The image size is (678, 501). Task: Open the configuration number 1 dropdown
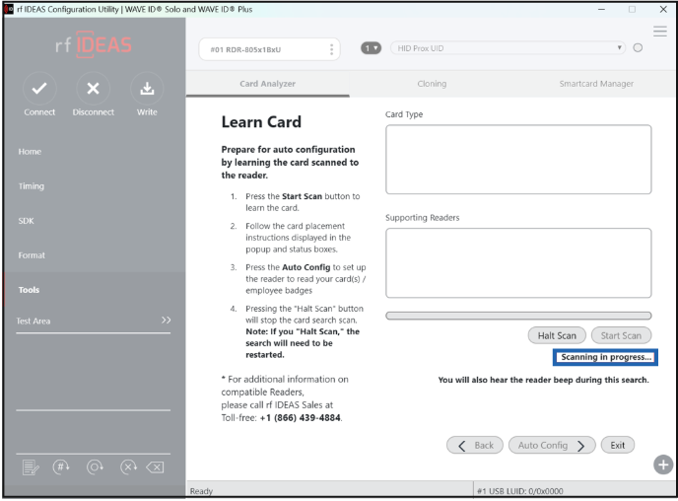371,48
